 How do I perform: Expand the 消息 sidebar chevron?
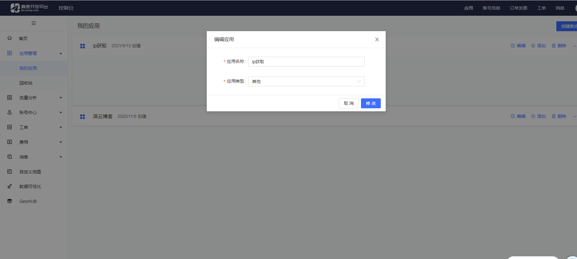pos(61,157)
